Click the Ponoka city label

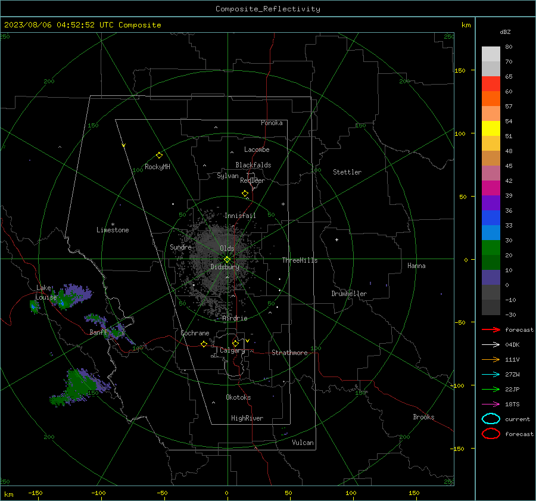(272, 123)
